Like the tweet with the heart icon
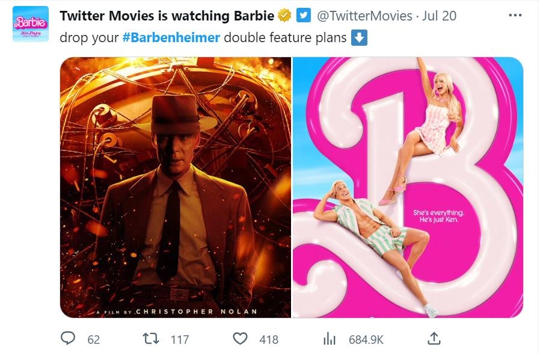Screen dimensions: 543x354 click(240, 339)
